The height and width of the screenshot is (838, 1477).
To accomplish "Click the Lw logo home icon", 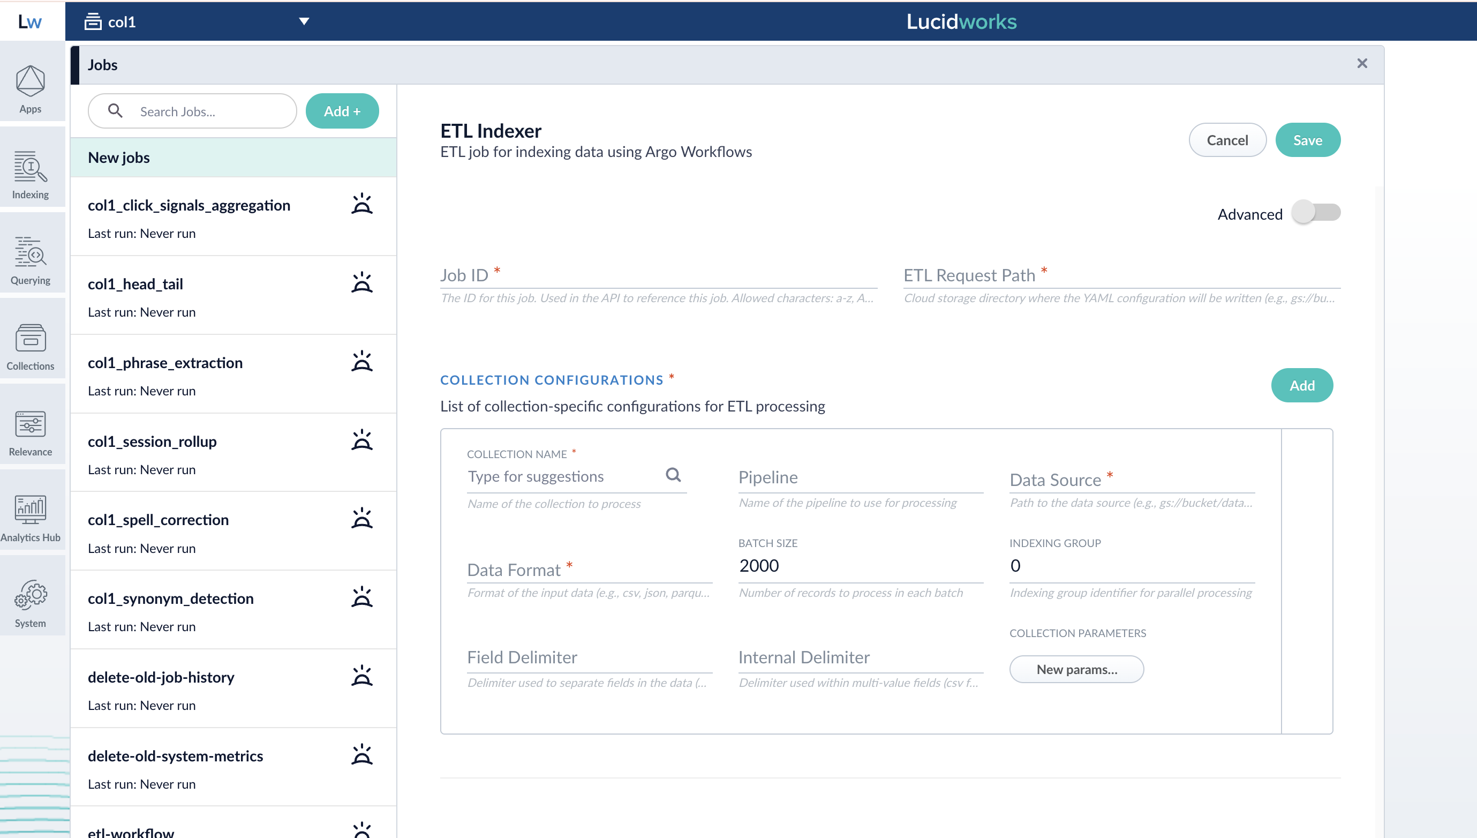I will [30, 22].
